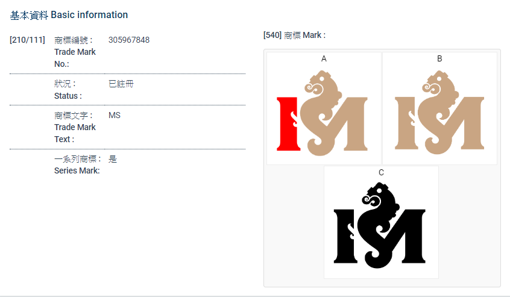Click the "A" caption above the first mark
The height and width of the screenshot is (297, 510).
[324, 58]
